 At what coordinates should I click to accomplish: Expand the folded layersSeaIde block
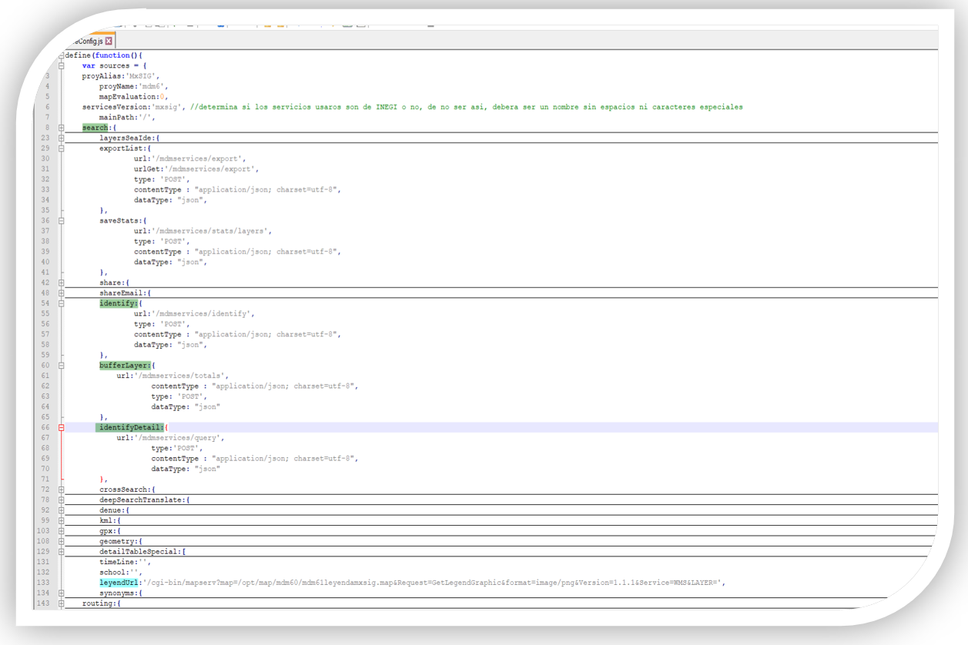61,139
